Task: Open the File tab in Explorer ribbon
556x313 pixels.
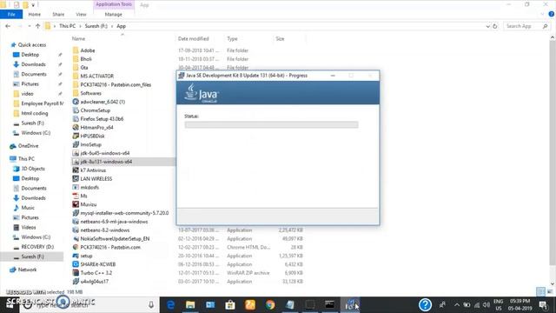Action: click(x=11, y=15)
